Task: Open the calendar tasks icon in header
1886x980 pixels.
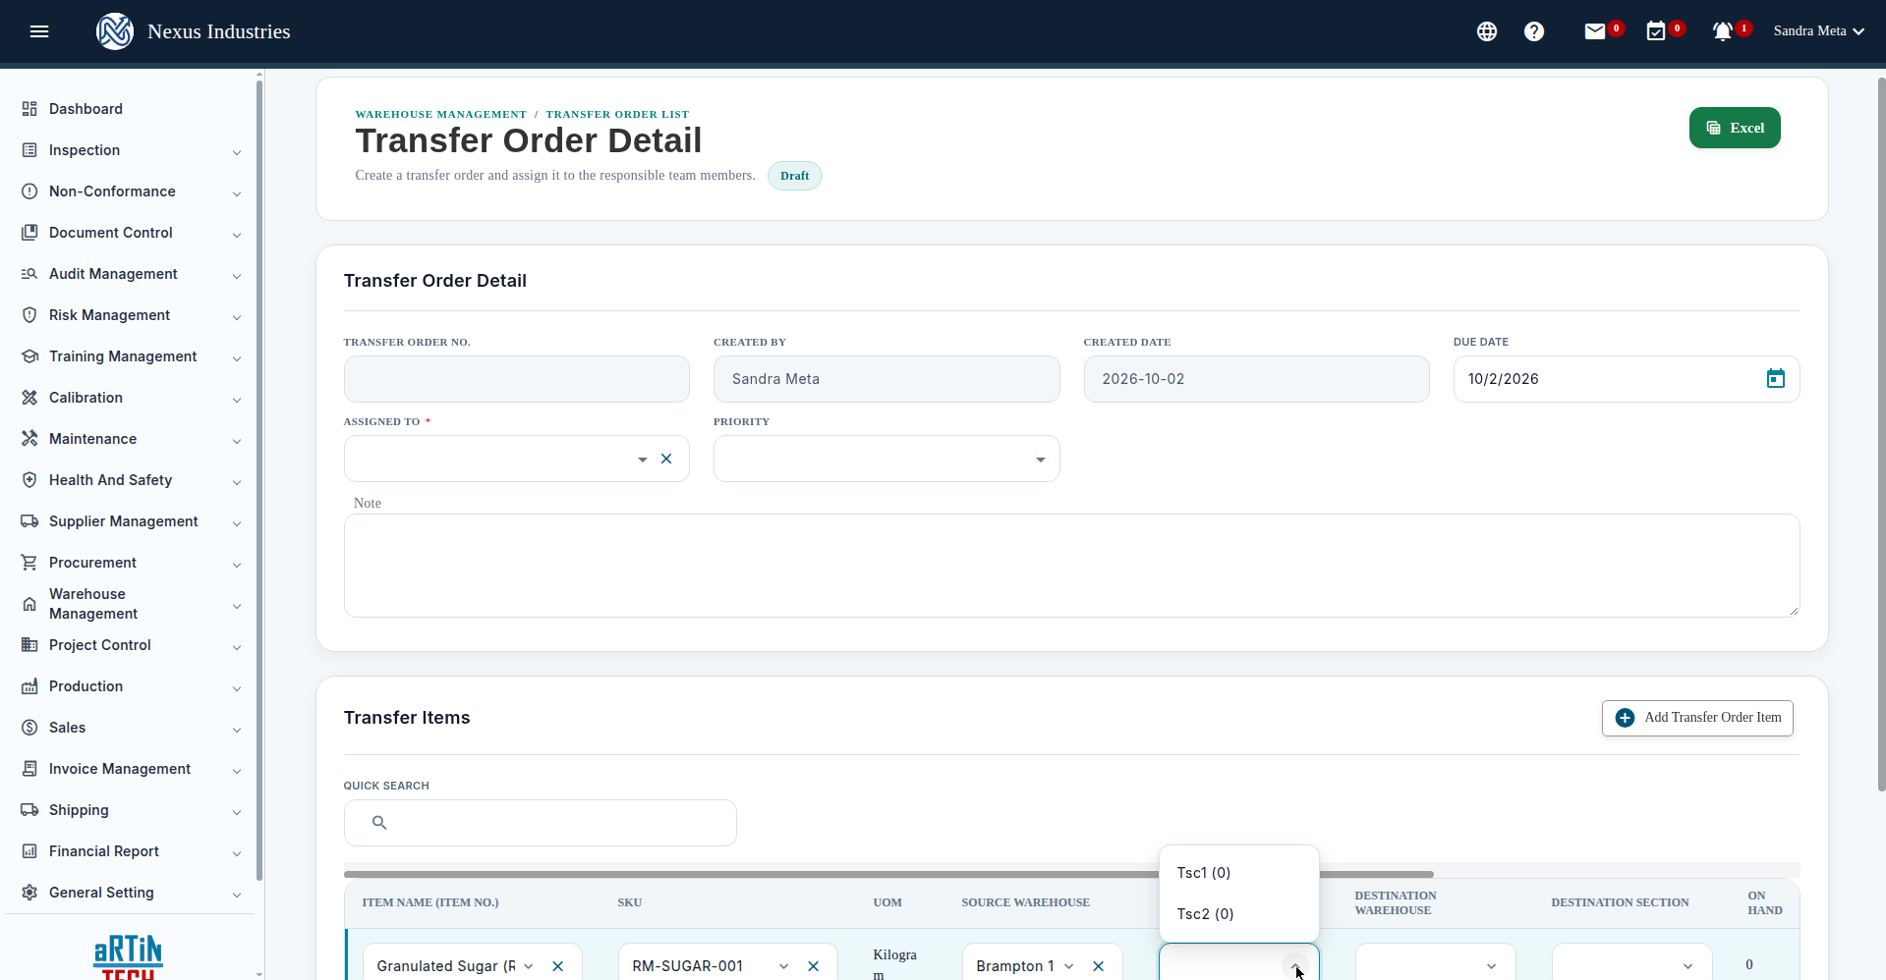Action: pyautogui.click(x=1656, y=31)
